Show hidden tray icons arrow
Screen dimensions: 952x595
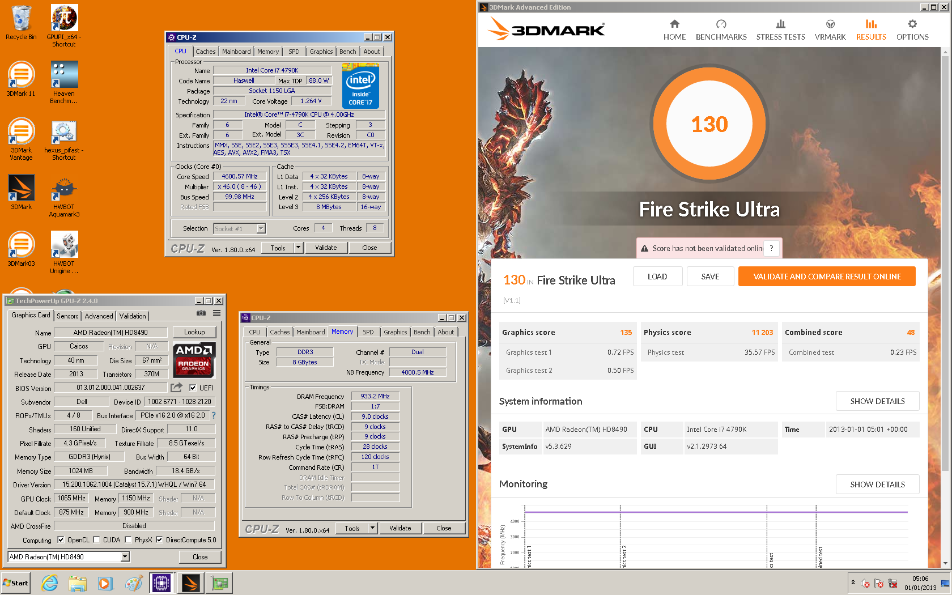coord(853,583)
